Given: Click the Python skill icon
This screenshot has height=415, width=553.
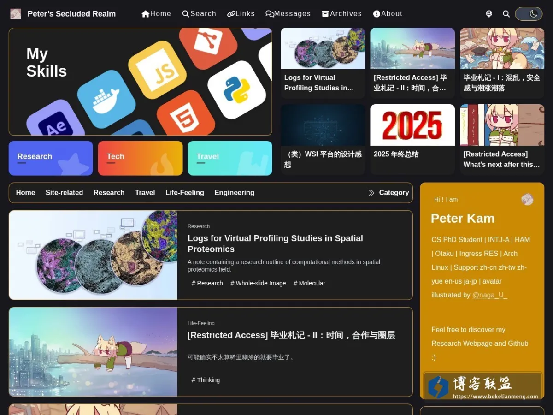Looking at the screenshot, I should click(x=236, y=89).
